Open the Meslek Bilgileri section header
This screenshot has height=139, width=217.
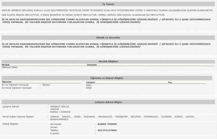pyautogui.click(x=108, y=61)
